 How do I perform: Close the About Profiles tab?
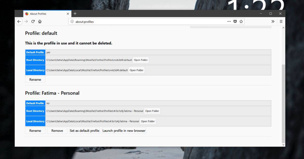pos(68,14)
